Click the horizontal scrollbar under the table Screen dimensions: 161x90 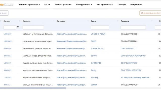coord(33,88)
